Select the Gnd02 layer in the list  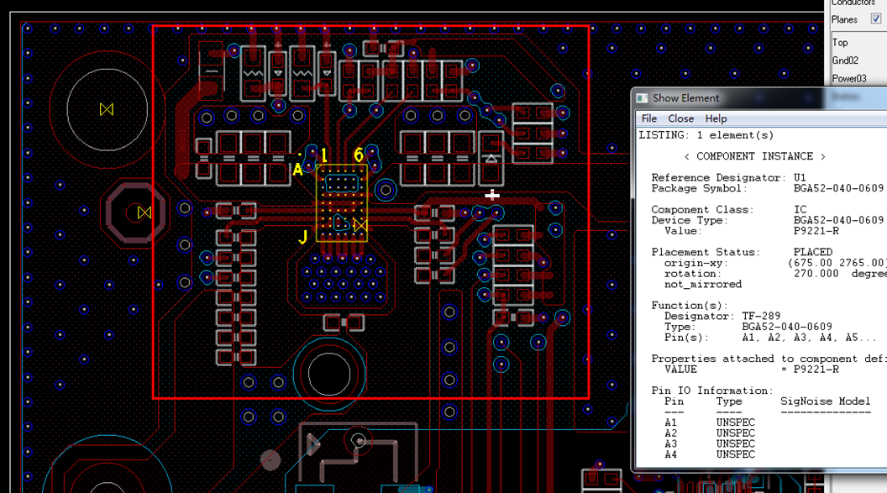pyautogui.click(x=845, y=60)
